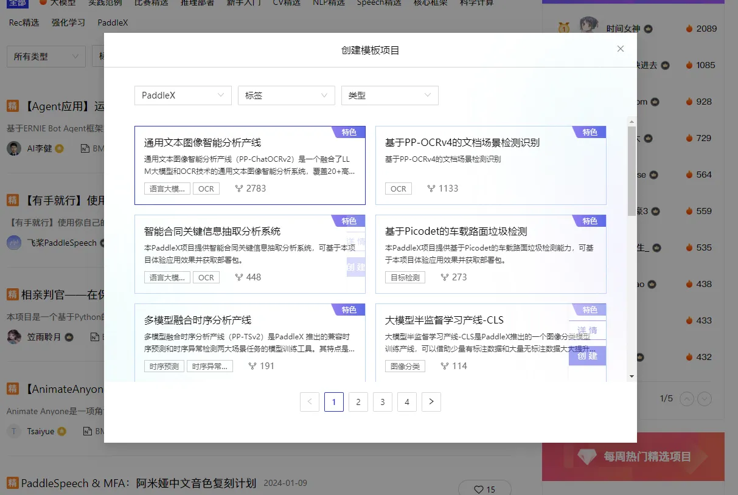Click the fork icon beside 114
This screenshot has height=495, width=738.
pos(445,366)
